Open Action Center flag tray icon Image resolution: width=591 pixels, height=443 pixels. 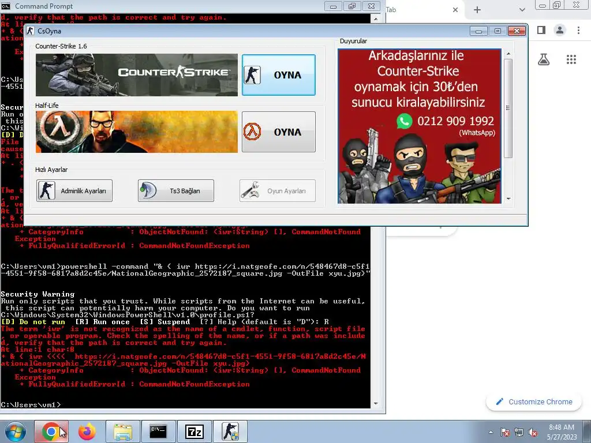point(505,433)
